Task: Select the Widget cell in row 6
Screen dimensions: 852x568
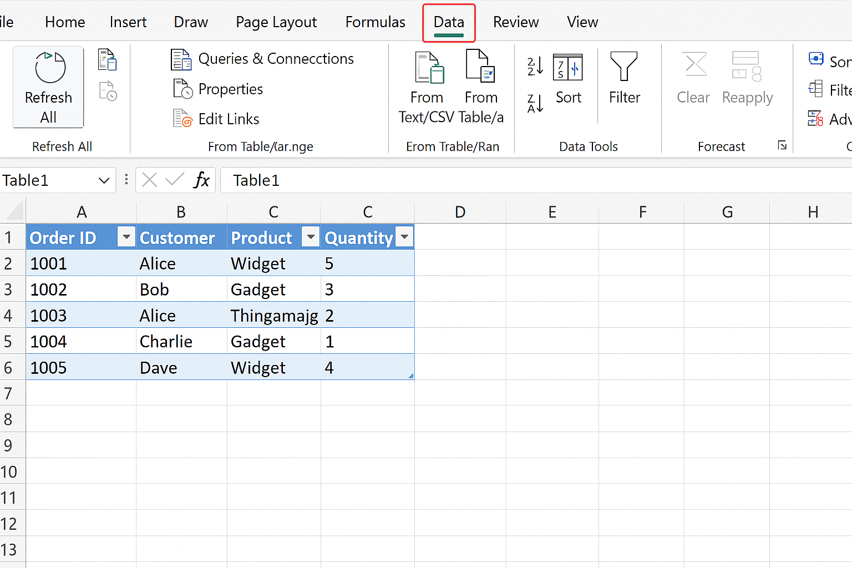Action: click(274, 368)
